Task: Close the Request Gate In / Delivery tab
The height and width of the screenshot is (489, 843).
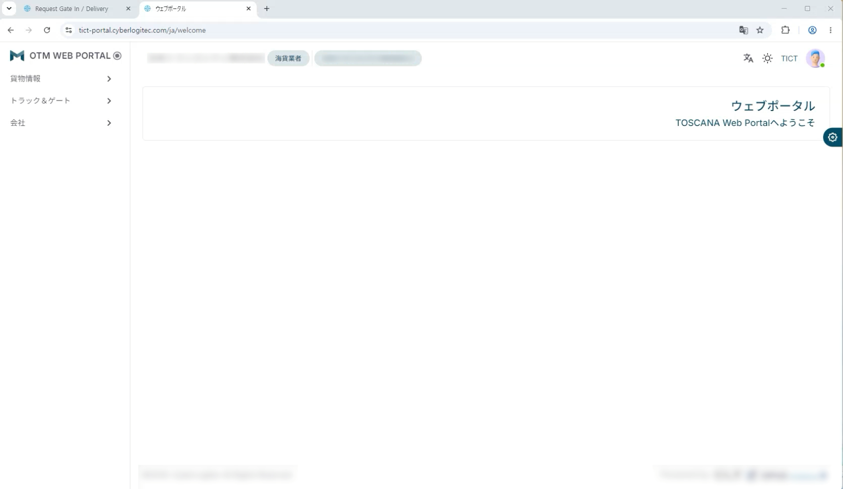Action: (128, 8)
